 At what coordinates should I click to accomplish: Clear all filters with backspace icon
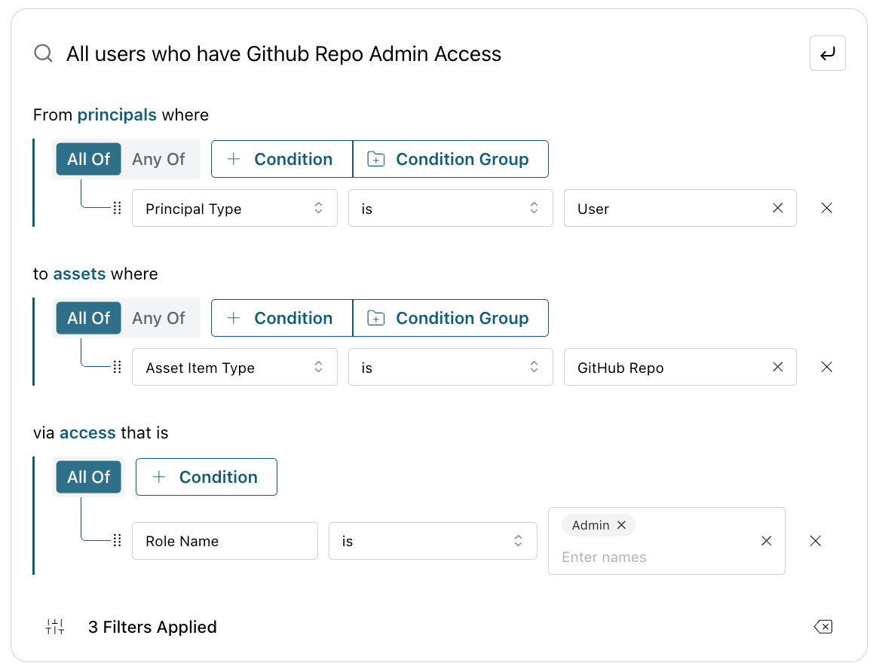(823, 627)
